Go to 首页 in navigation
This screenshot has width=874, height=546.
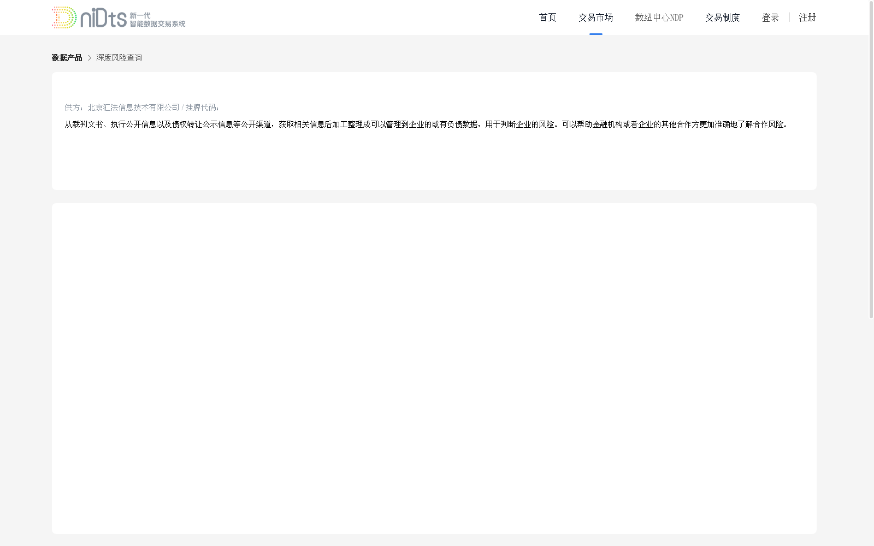(547, 17)
